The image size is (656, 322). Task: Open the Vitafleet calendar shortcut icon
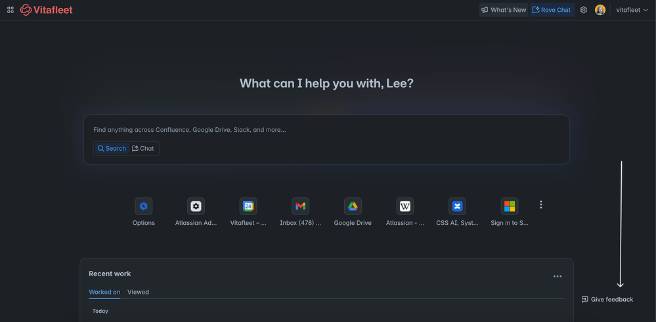[248, 207]
